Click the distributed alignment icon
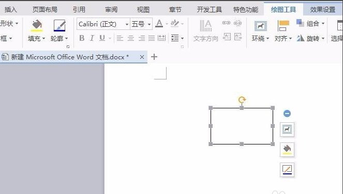Screen dimensions: 343x194 [x=161, y=38]
